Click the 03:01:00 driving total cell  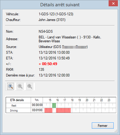pos(37,110)
